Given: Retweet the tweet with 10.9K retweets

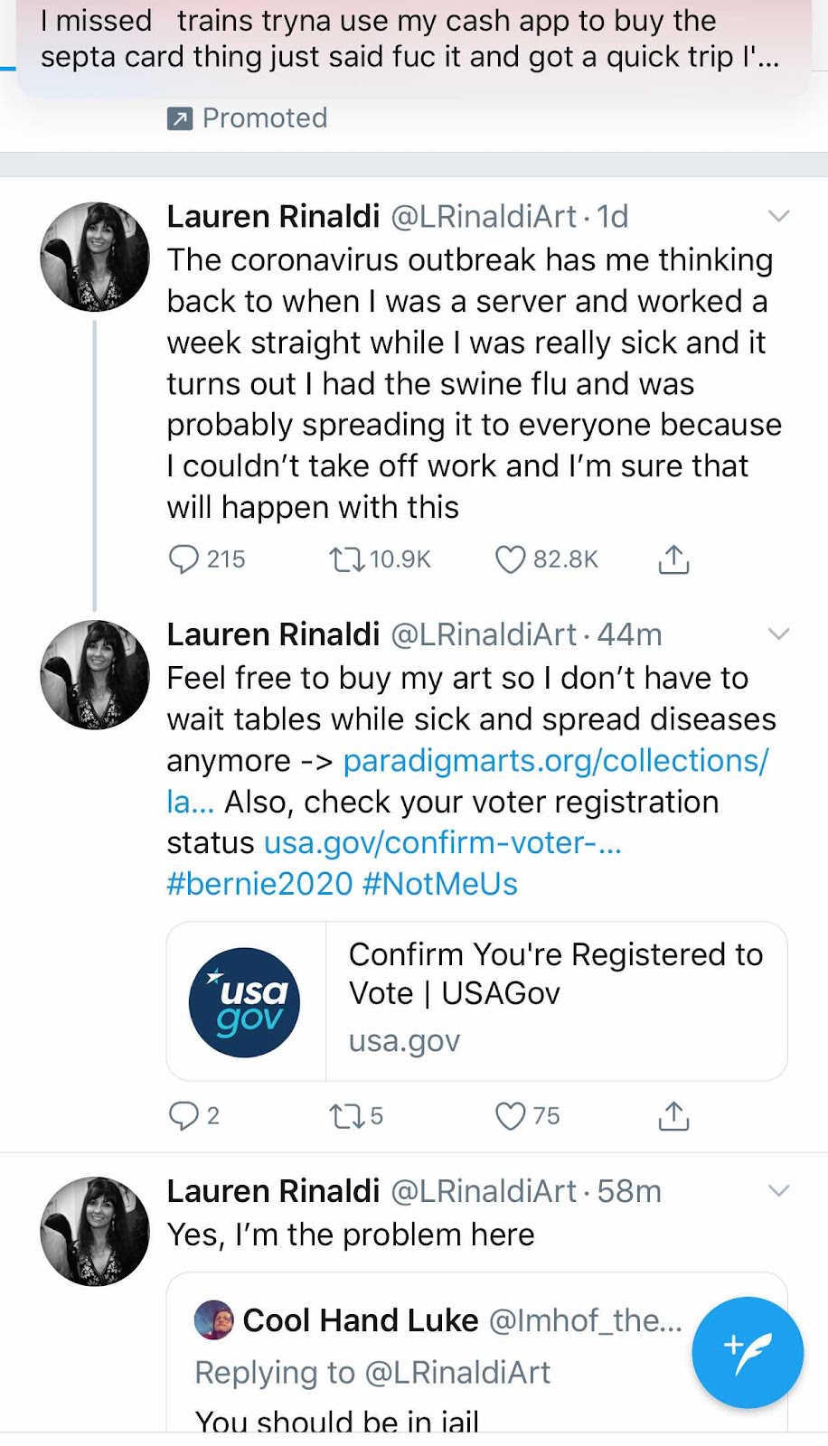Looking at the screenshot, I should (x=345, y=559).
